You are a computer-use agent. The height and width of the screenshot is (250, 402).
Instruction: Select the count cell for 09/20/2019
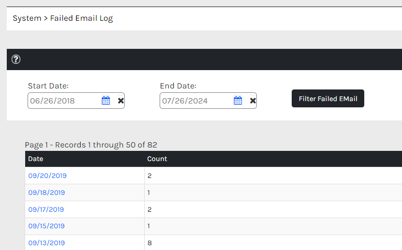273,176
